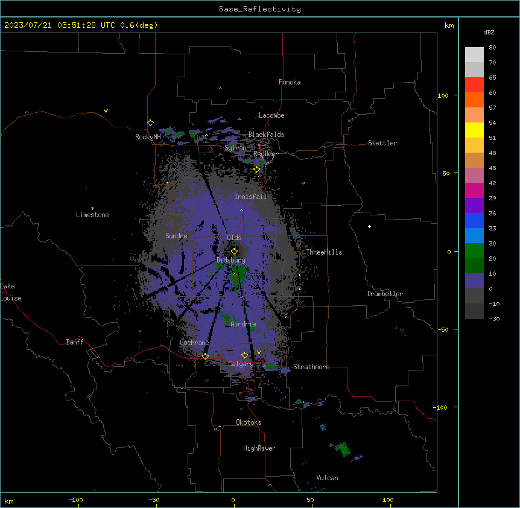Click the Sylvan label
The height and width of the screenshot is (508, 520).
[235, 148]
